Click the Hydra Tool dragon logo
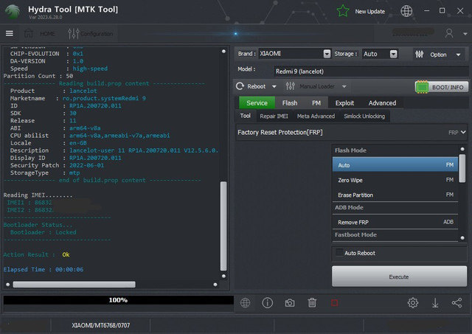Viewport: 472px width, 334px height. (x=13, y=12)
